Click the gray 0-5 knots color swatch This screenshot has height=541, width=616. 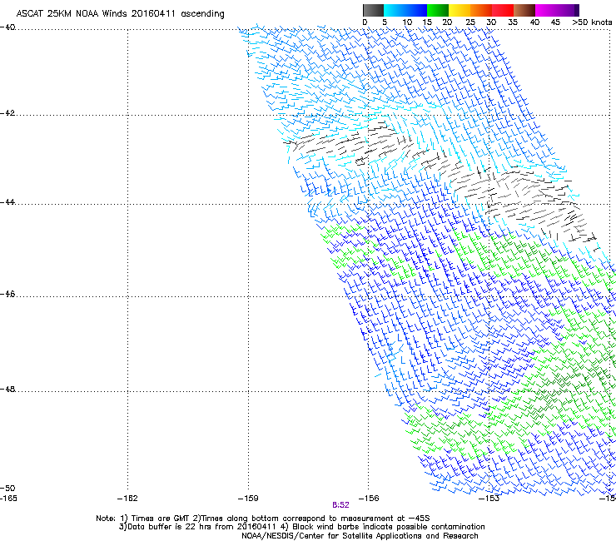point(373,10)
